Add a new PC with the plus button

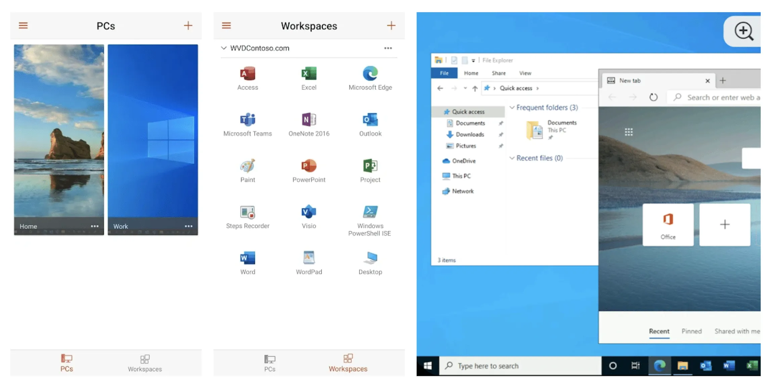tap(188, 26)
